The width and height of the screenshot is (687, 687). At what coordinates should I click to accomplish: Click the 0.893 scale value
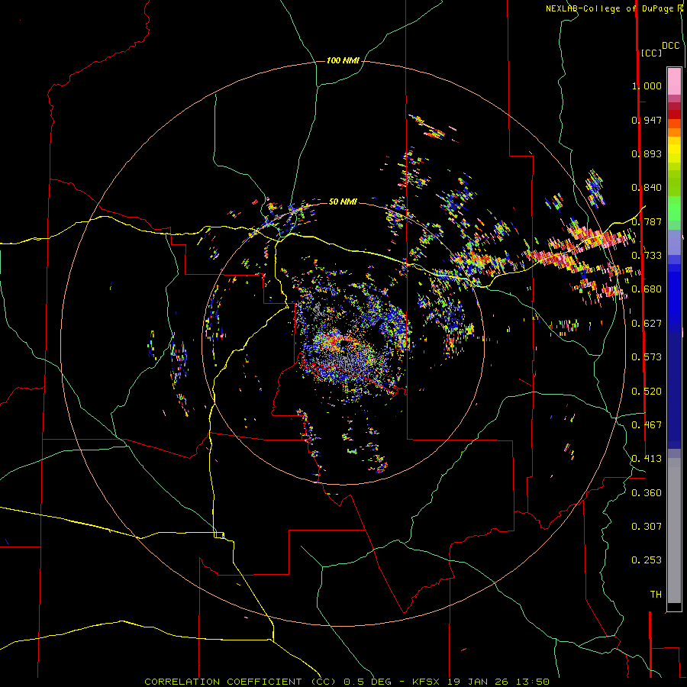click(x=647, y=153)
